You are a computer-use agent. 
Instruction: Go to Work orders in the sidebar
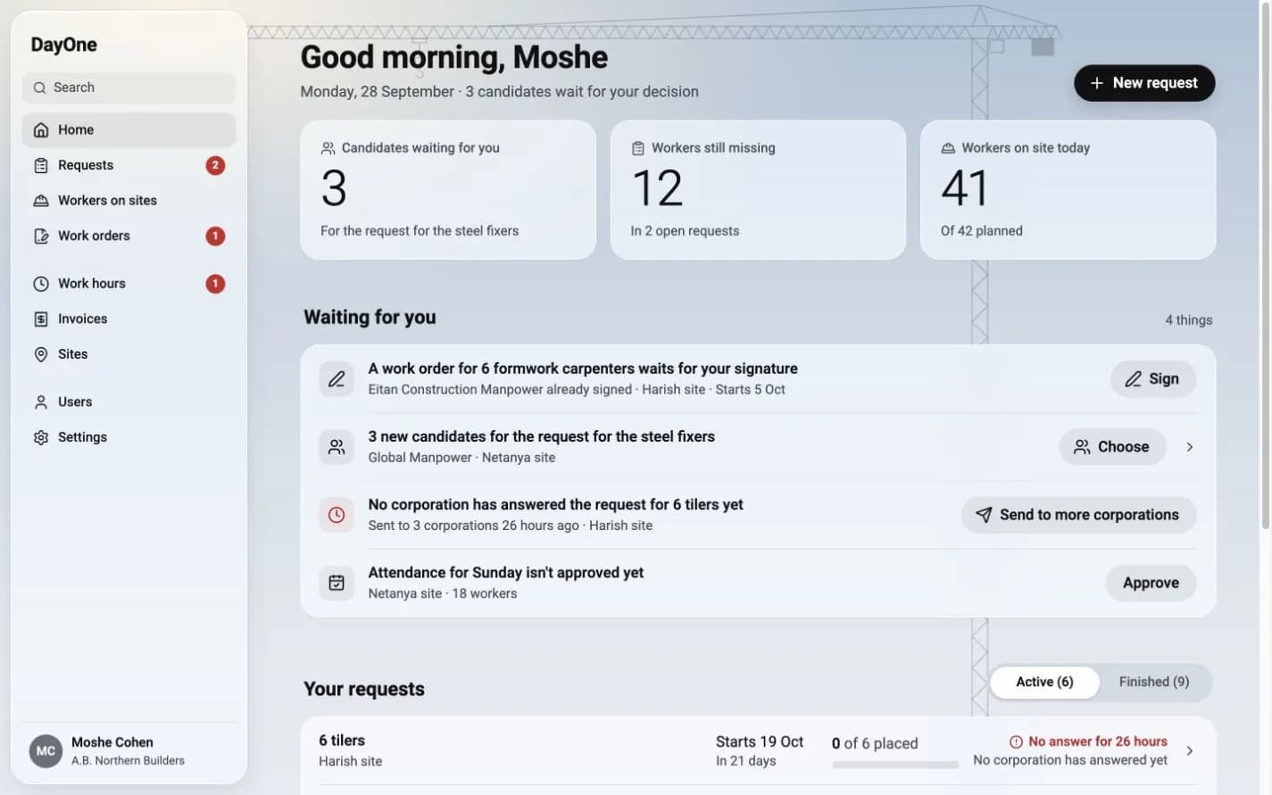click(x=129, y=236)
